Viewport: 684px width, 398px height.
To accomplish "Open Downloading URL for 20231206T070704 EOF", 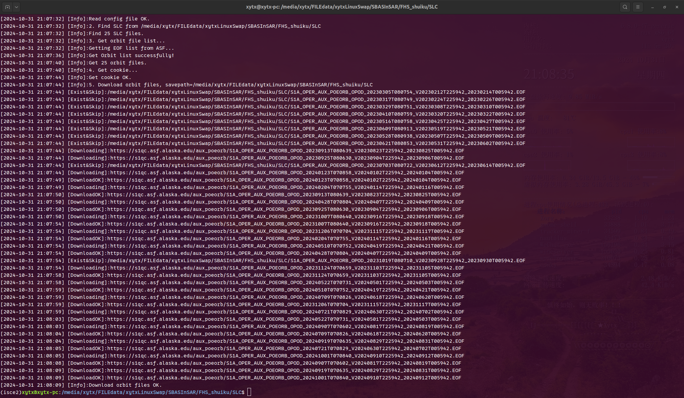I will pos(287,231).
